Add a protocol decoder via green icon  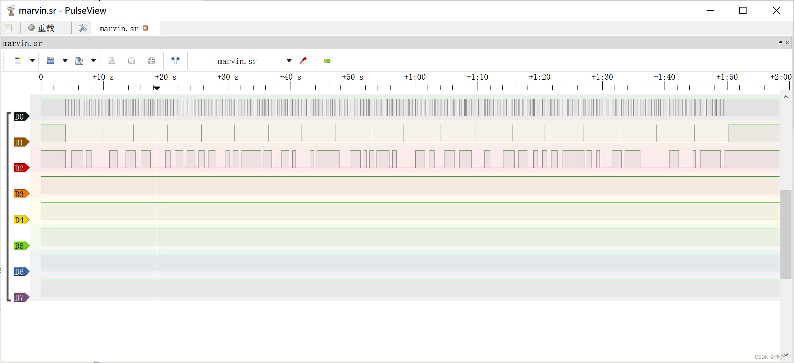coord(327,61)
